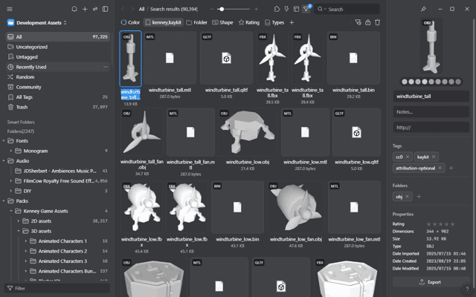Click All in the breadcrumb path

tap(141, 9)
